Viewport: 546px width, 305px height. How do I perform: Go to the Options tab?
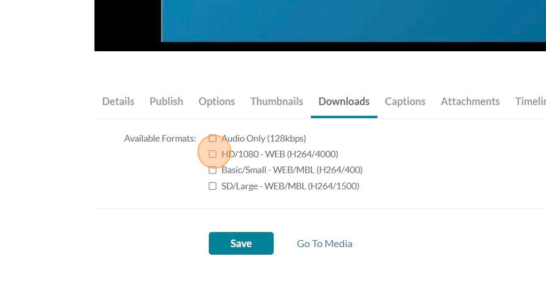[x=216, y=101]
